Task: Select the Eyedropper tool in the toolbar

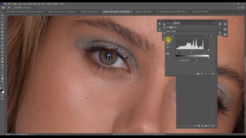Action: [x=2, y=35]
